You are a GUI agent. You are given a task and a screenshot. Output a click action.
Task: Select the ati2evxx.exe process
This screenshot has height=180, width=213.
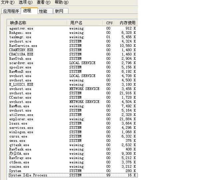73,115
